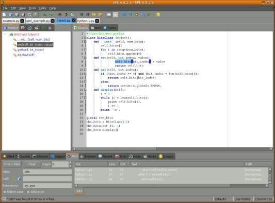275x203 pixels.
Task: Click the yellow-and-red note toolbar icon
Action: tap(100, 14)
